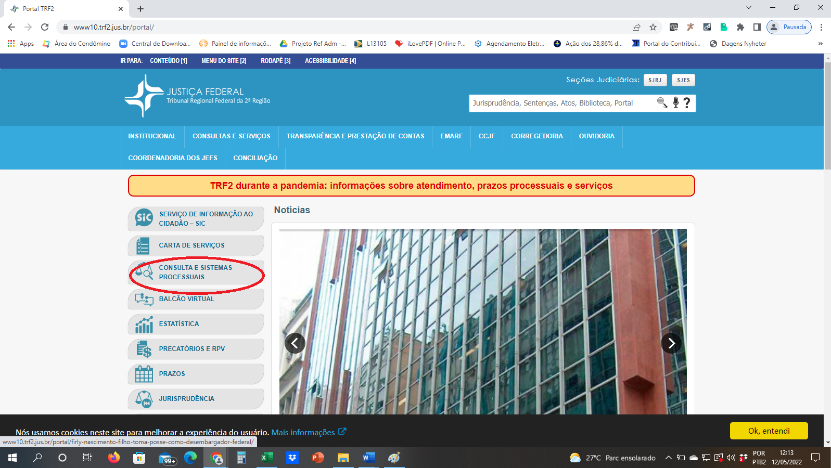Open the search help question mark icon
Image resolution: width=831 pixels, height=468 pixels.
pos(687,102)
